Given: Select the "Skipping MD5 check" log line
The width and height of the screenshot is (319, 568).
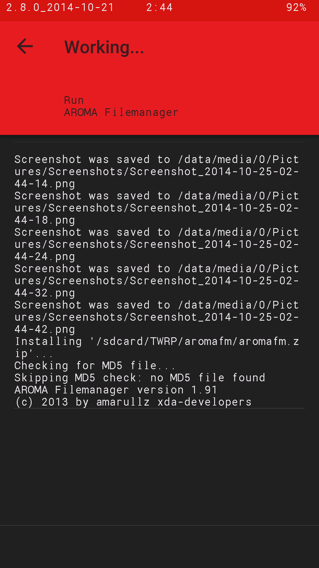Looking at the screenshot, I should tap(140, 378).
